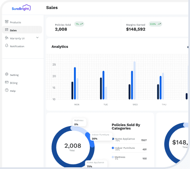
Task: Click the THU medium-blue bar
Action: pos(160,88)
